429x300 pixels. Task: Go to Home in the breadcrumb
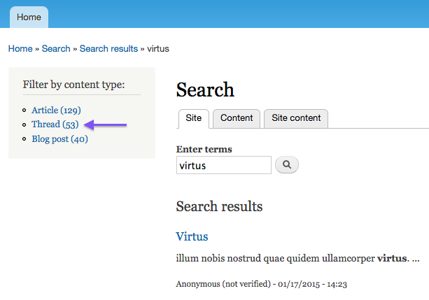click(x=20, y=49)
